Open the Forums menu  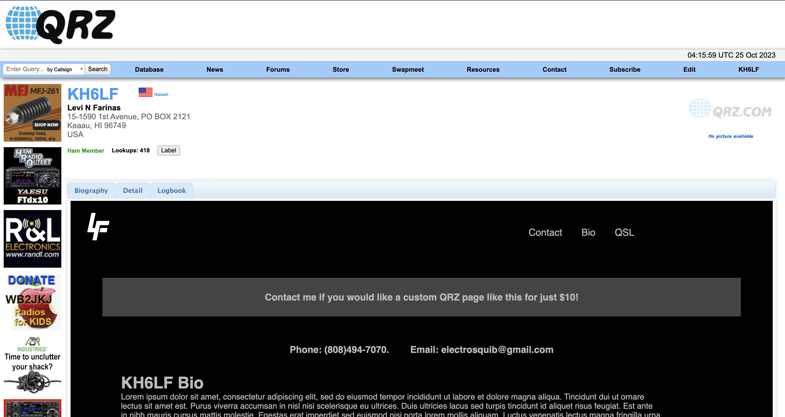(x=278, y=69)
